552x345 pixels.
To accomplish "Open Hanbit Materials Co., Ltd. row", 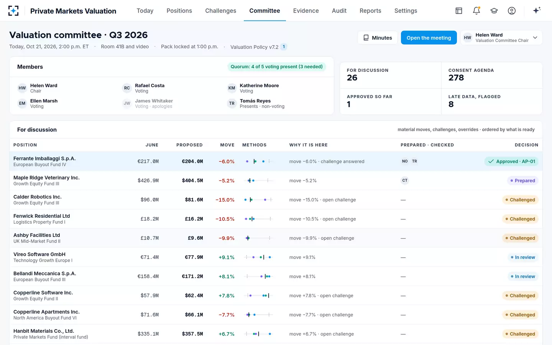I will (276, 334).
